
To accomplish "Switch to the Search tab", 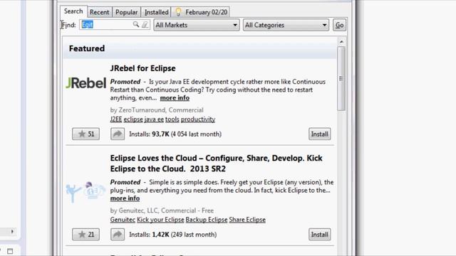I will (x=73, y=11).
